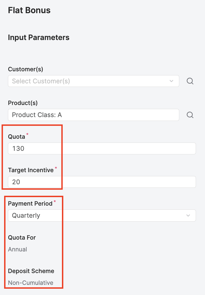Expand the Customer(s) dropdown chevron arrow
This screenshot has width=205, height=295.
point(172,81)
